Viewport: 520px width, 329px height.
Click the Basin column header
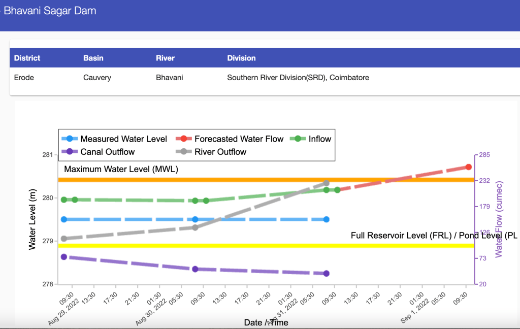tap(93, 58)
